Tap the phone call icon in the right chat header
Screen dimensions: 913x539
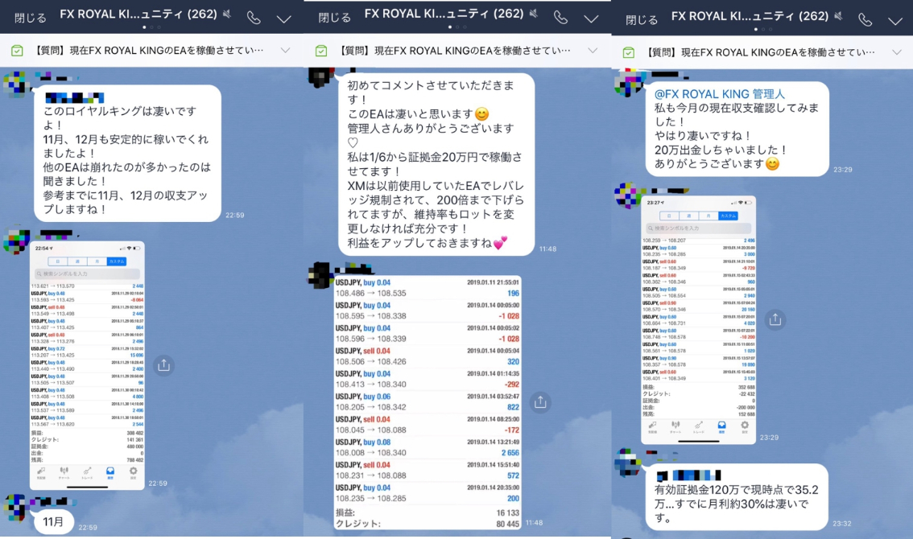pyautogui.click(x=865, y=20)
